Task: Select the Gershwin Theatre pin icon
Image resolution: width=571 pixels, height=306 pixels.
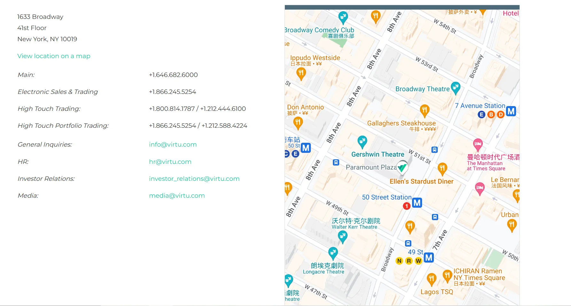Action: pyautogui.click(x=362, y=142)
